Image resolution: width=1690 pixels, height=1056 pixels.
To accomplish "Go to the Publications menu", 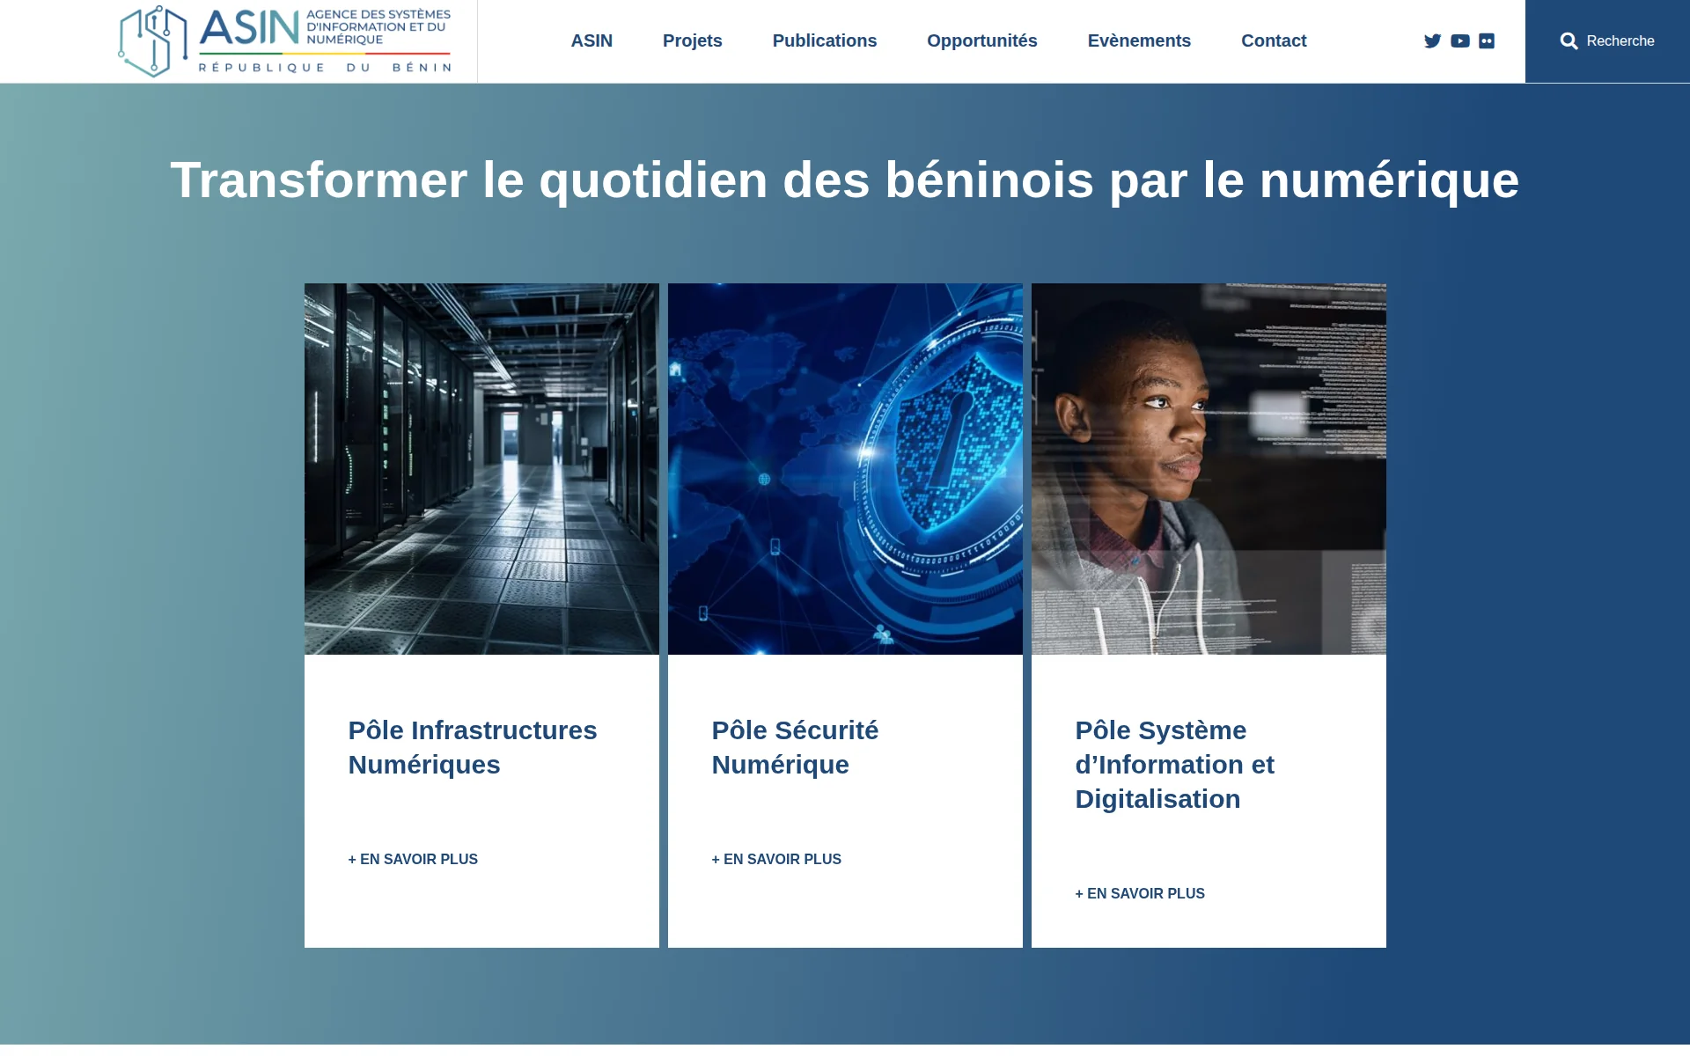I will point(825,40).
